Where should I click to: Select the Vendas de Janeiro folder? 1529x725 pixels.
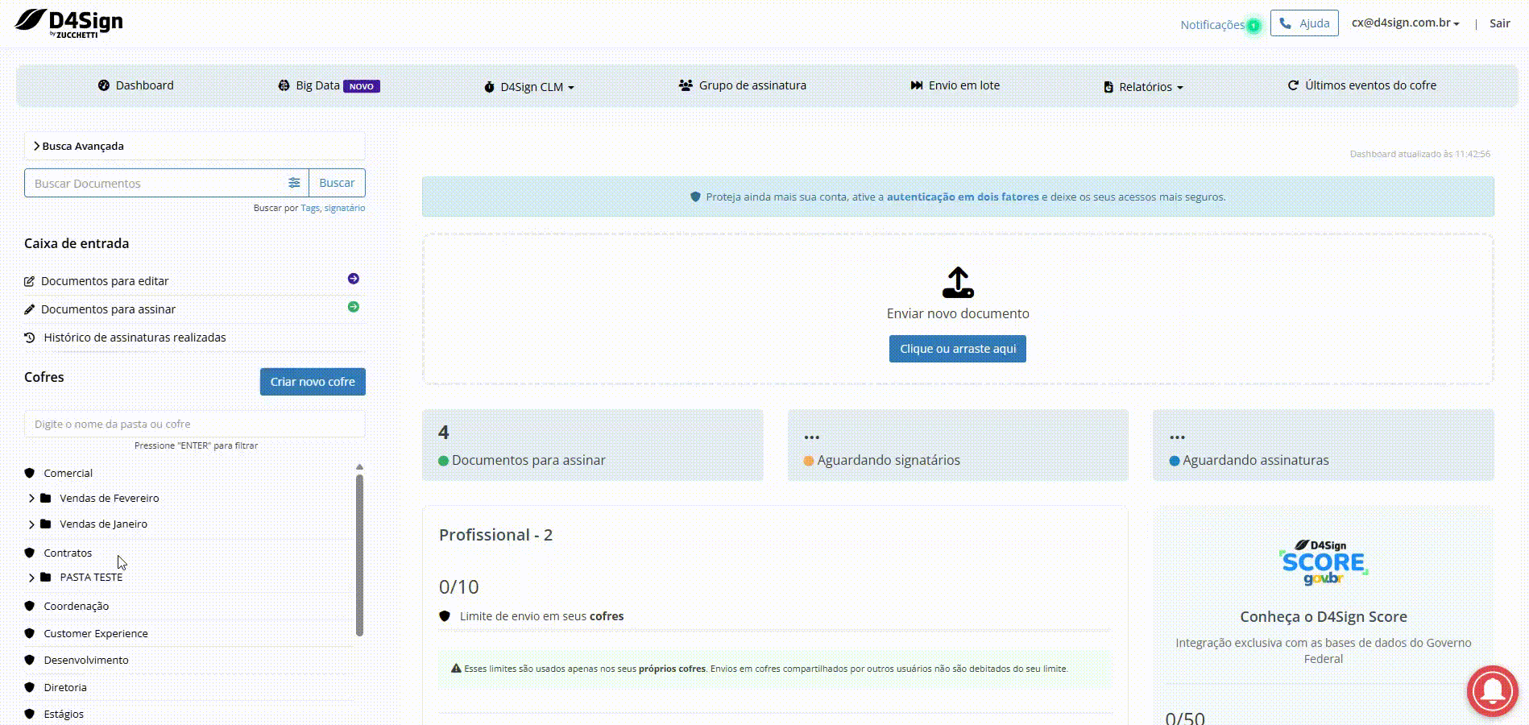[103, 524]
